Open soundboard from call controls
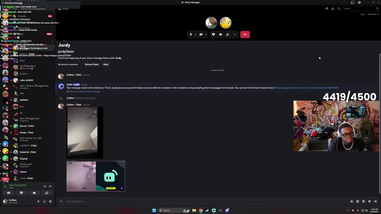The width and height of the screenshot is (381, 214). [x=228, y=34]
